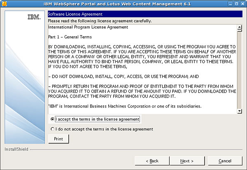Click "Part 1 – General Terms" line
Image resolution: width=247 pixels, height=170 pixels.
[x=70, y=37]
